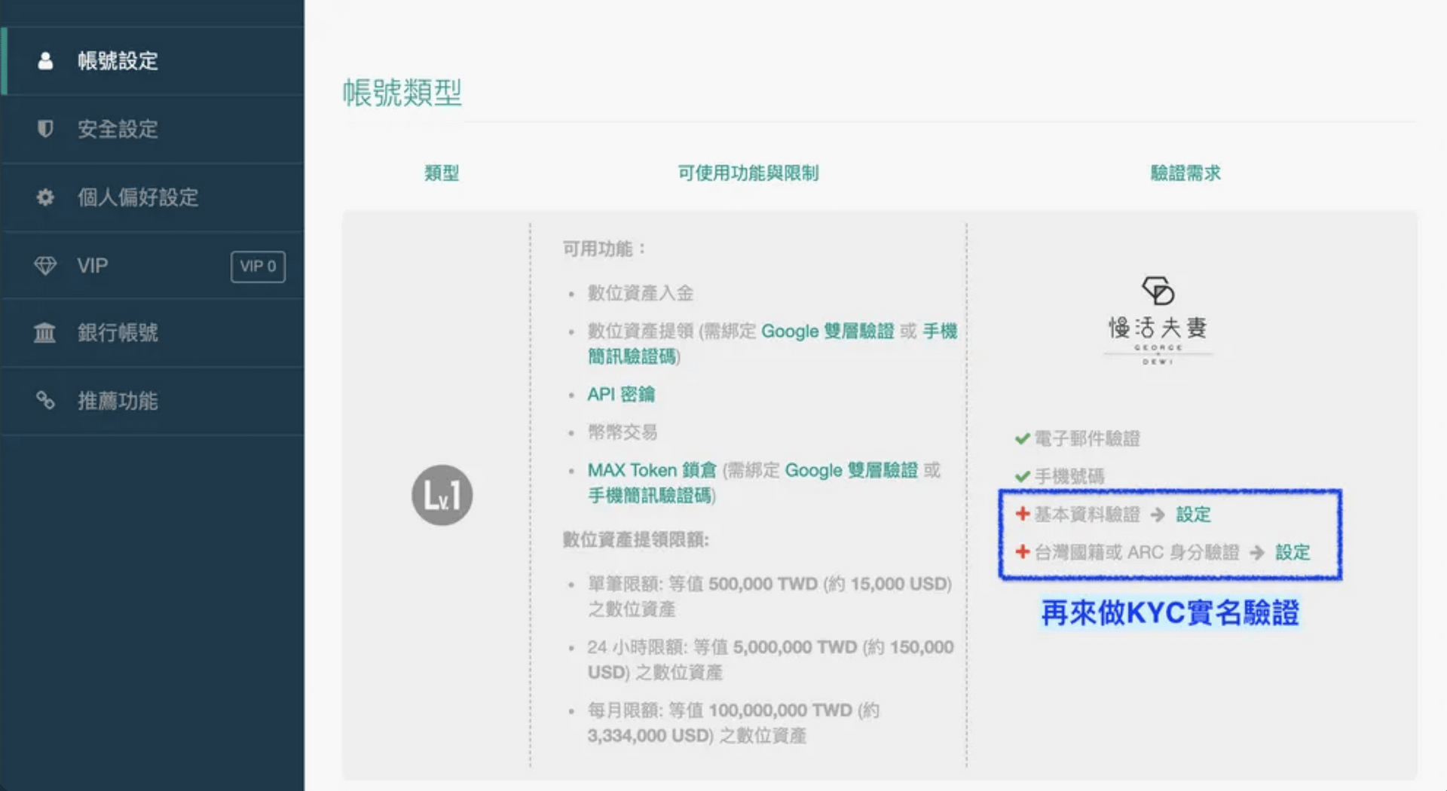1447x791 pixels.
Task: Click the red plus beside 台灣國籍或 ARC 身分驗證
Action: tap(1022, 551)
